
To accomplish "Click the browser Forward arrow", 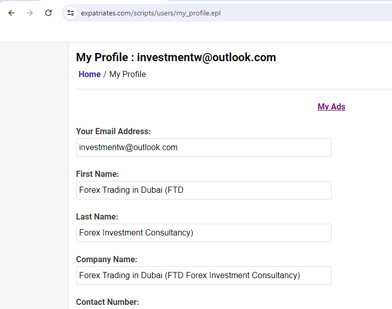I will coord(30,13).
